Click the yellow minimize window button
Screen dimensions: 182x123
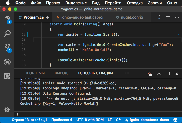pos(10,9)
